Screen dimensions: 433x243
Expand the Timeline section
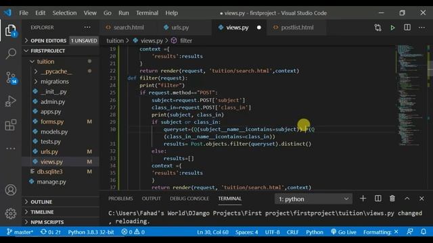[x=61, y=212]
